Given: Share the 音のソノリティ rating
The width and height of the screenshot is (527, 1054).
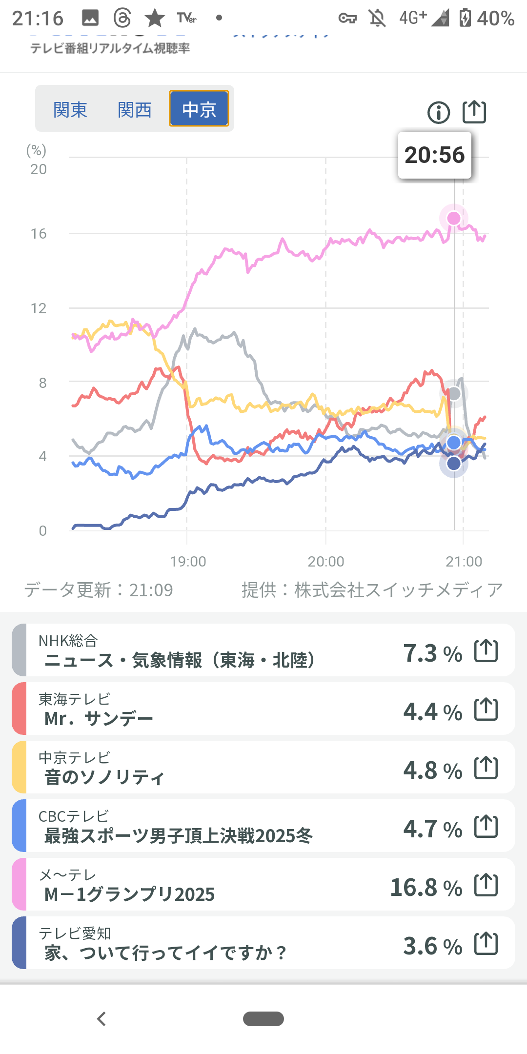Looking at the screenshot, I should click(x=486, y=768).
